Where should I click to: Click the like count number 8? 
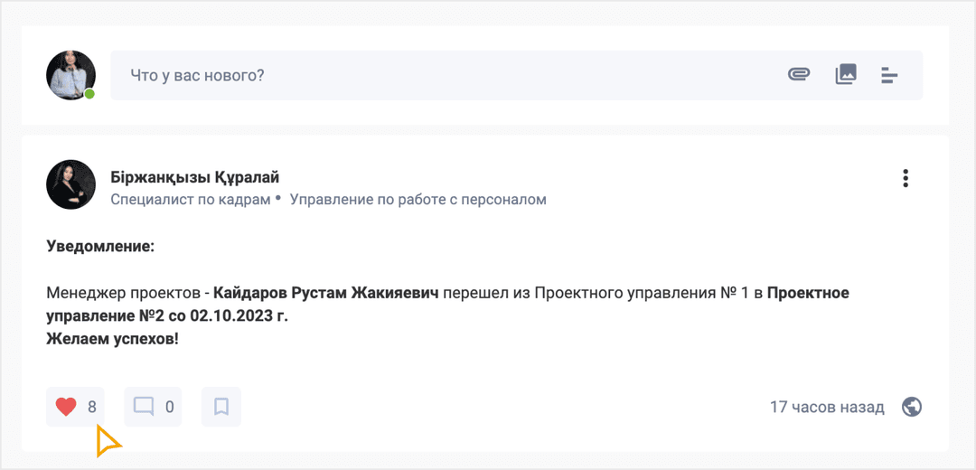[92, 407]
